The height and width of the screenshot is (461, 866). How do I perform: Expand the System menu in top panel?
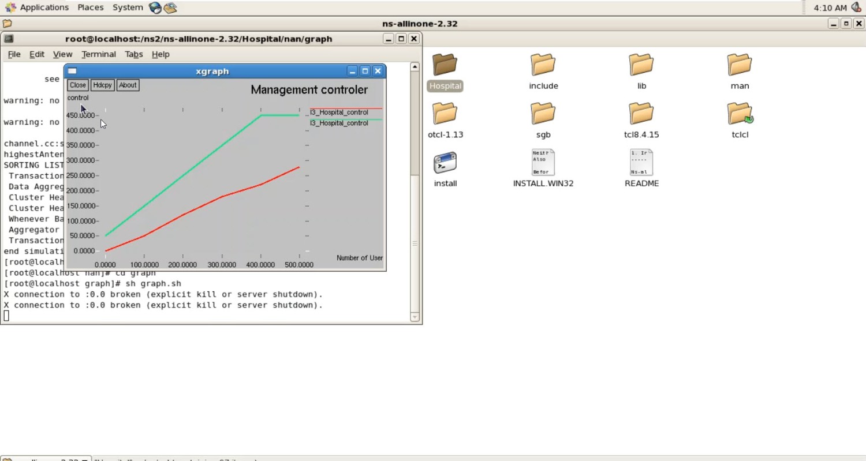point(128,8)
